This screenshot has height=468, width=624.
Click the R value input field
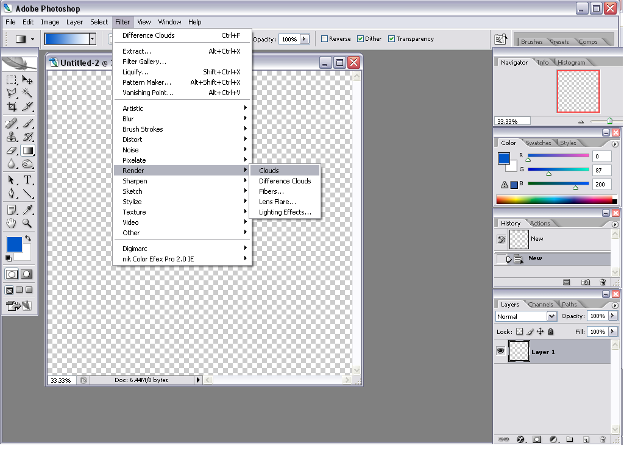601,157
